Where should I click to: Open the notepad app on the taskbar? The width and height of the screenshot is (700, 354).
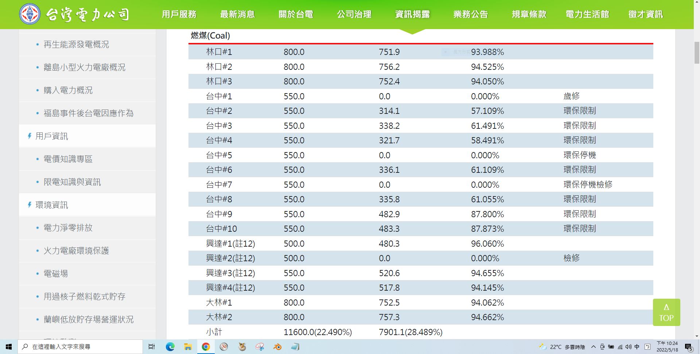pyautogui.click(x=295, y=347)
